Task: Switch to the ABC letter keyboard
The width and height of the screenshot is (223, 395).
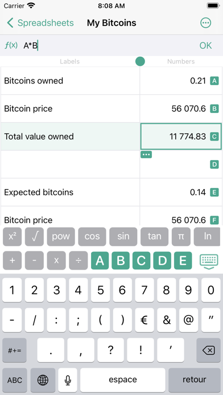Action: point(15,380)
